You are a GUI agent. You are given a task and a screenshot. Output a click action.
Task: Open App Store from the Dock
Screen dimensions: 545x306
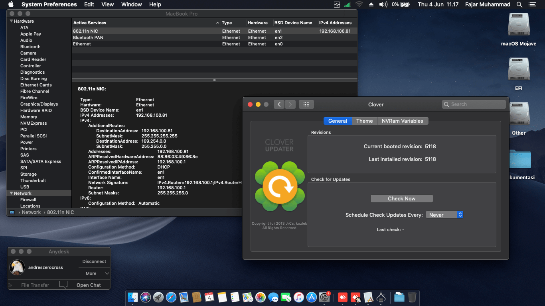tap(312, 297)
